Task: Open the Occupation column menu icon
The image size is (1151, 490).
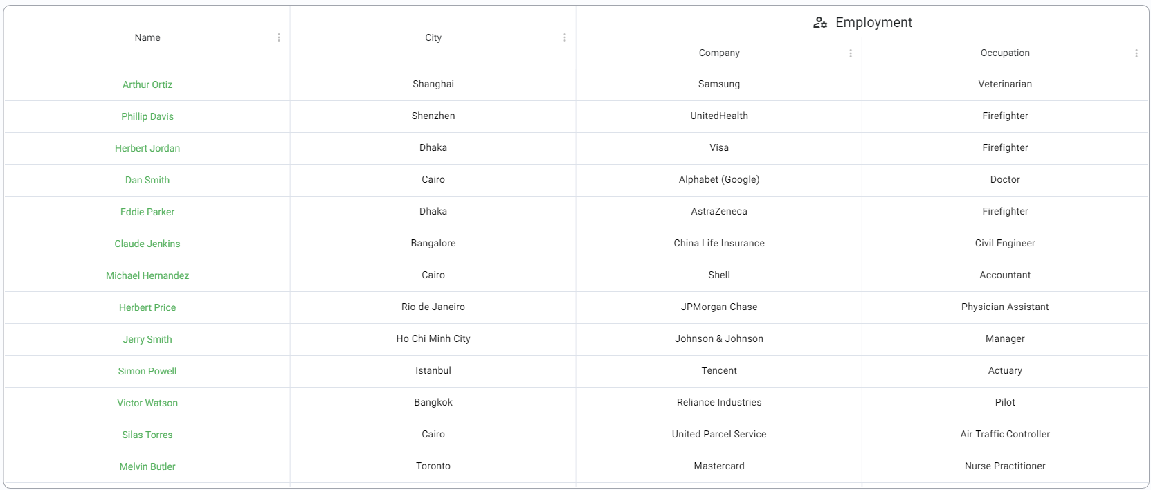Action: [x=1136, y=53]
